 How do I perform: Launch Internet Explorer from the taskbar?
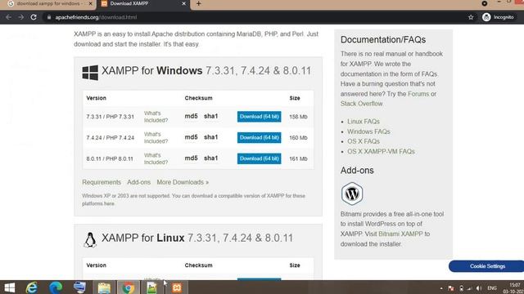click(32, 287)
